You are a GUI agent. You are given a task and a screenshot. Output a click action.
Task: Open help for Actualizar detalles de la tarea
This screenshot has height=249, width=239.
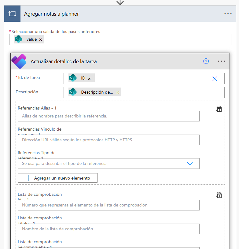(206, 61)
